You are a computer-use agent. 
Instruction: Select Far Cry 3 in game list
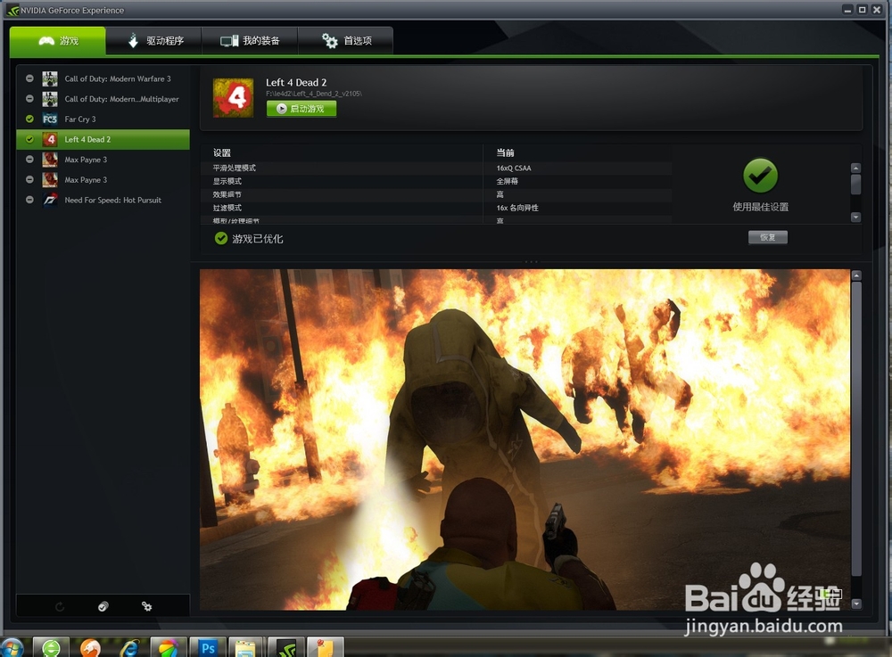click(103, 119)
